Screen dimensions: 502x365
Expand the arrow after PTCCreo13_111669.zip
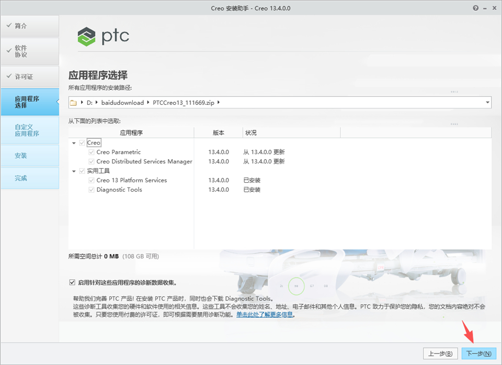(219, 102)
